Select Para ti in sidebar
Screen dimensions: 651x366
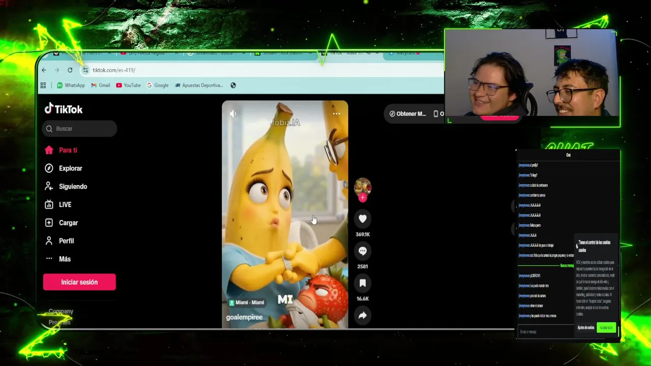(x=61, y=150)
